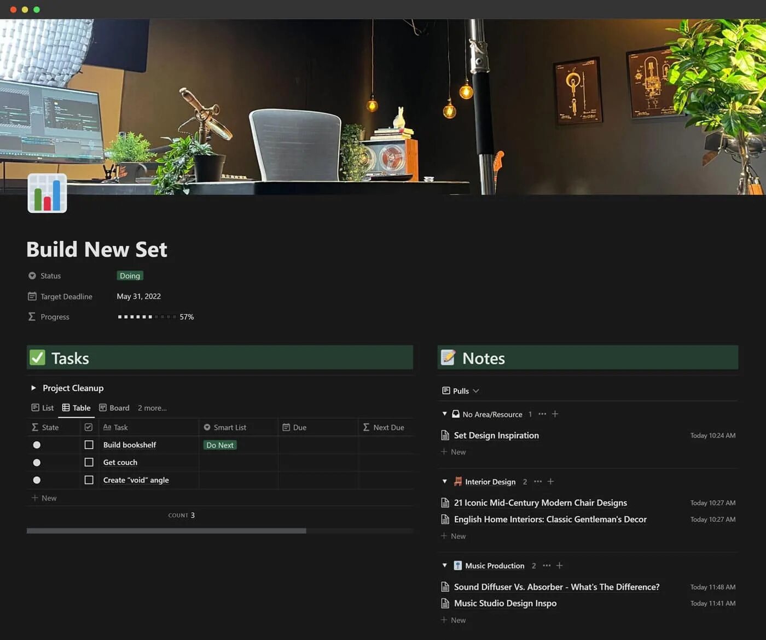766x640 pixels.
Task: Open options for Interior Design group
Action: [538, 481]
